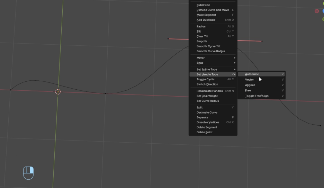Image resolution: width=324 pixels, height=188 pixels.
Task: Set handle type to Vector
Action: [261, 80]
